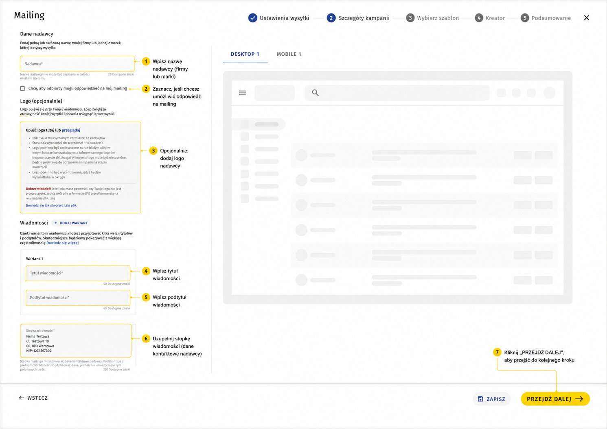The height and width of the screenshot is (429, 607).
Task: Go to the Ustawienia wysyłki step
Action: pos(285,18)
